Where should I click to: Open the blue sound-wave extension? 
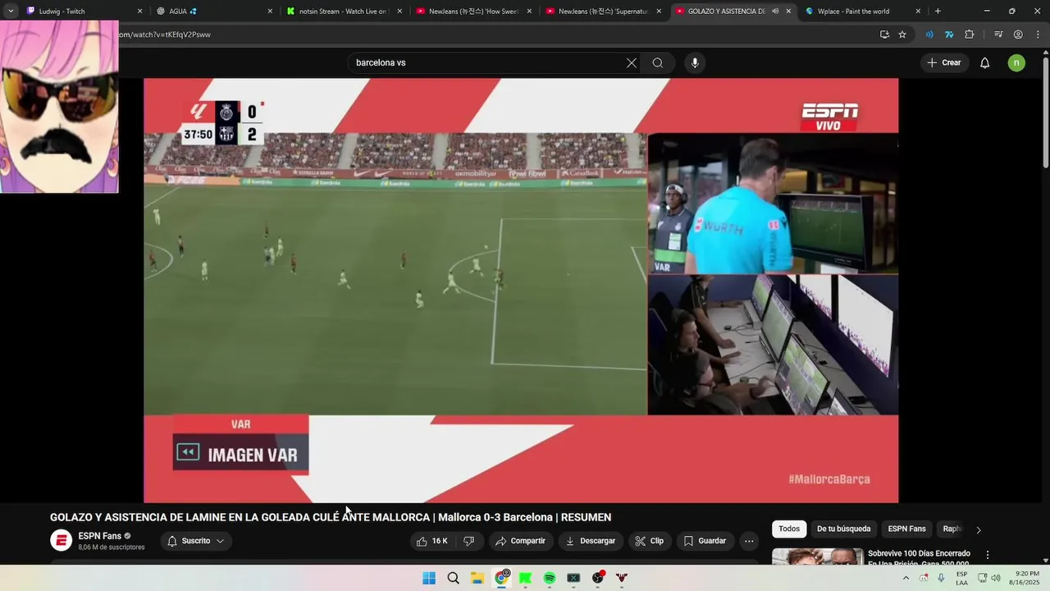point(929,34)
